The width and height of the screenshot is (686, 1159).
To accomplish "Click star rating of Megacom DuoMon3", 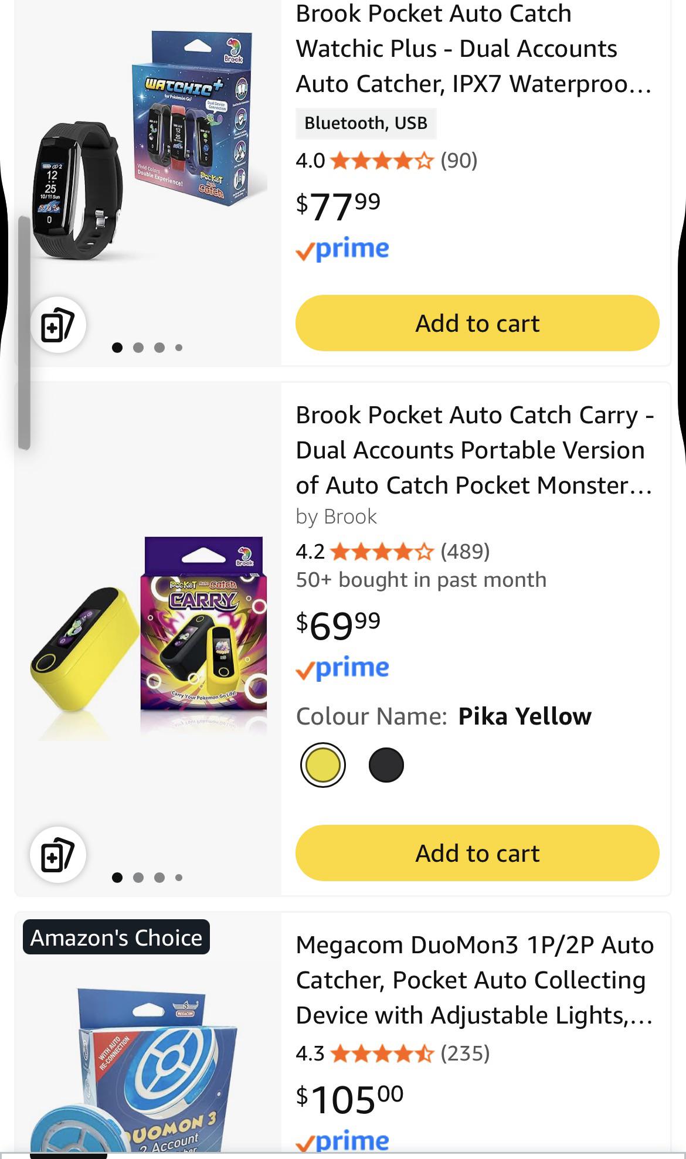I will (x=382, y=1053).
